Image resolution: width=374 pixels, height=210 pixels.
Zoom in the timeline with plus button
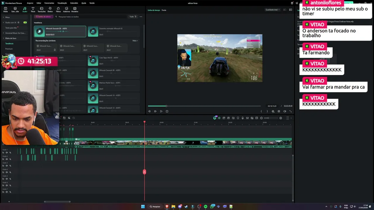tap(280, 118)
